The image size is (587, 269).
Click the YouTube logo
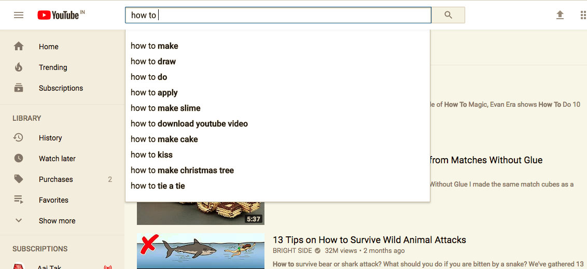click(x=59, y=15)
